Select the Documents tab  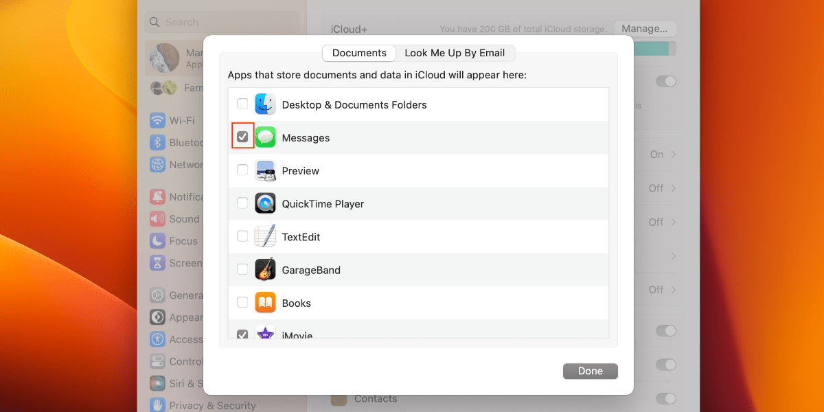[x=358, y=53]
